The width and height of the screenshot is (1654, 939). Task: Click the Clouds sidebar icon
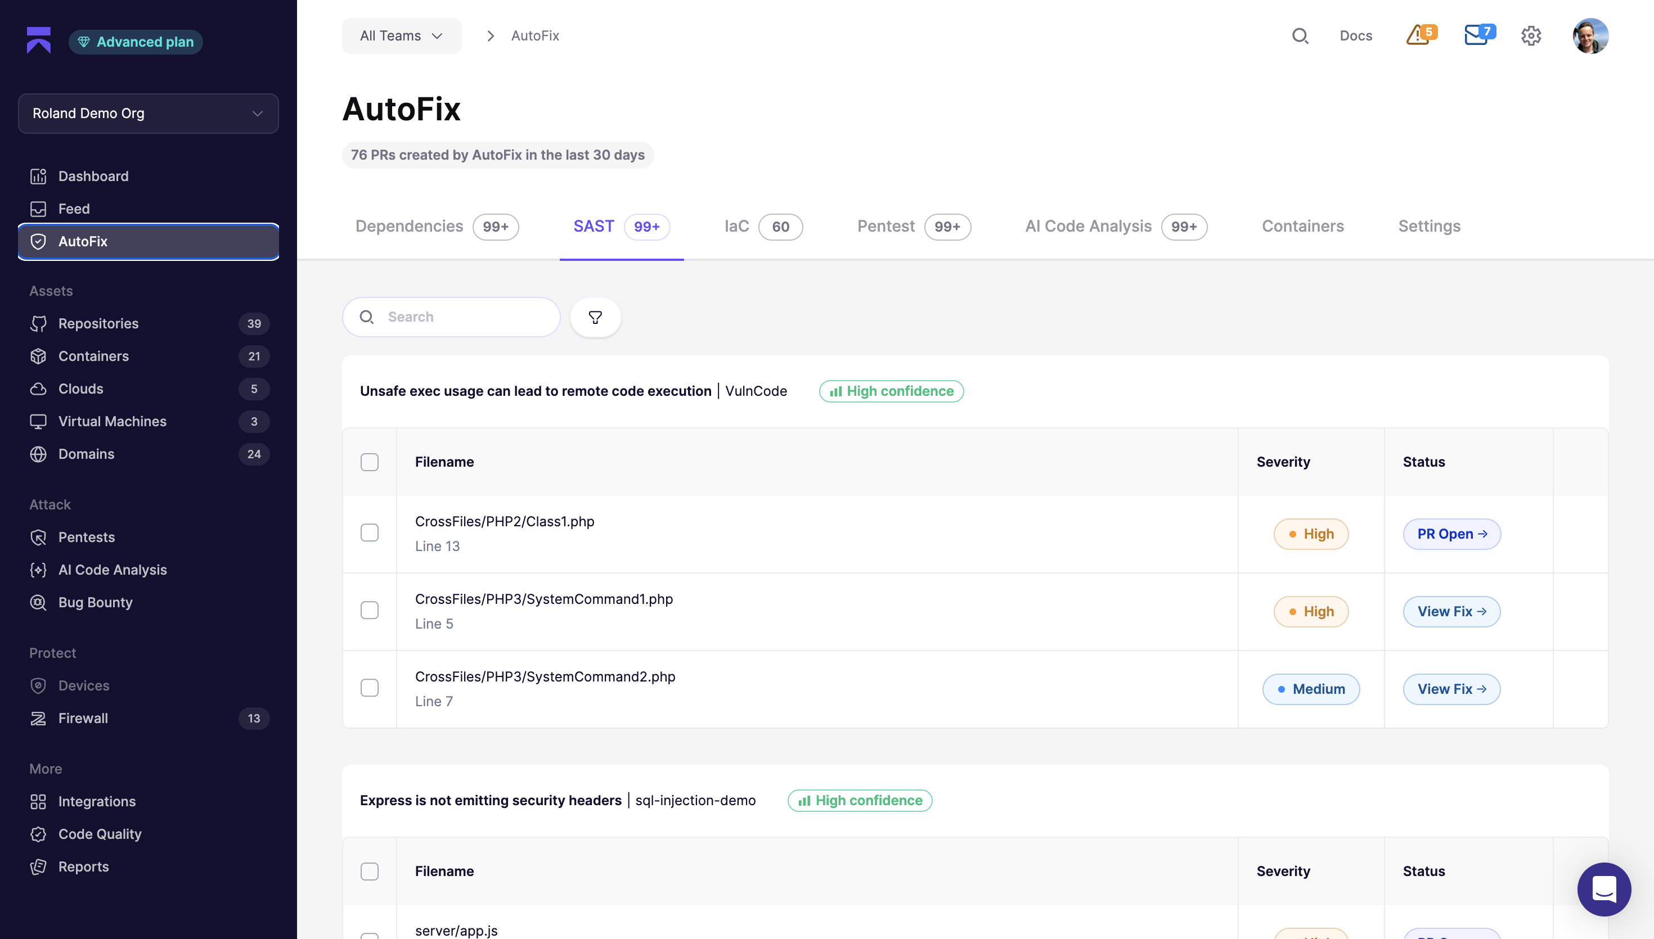click(38, 389)
